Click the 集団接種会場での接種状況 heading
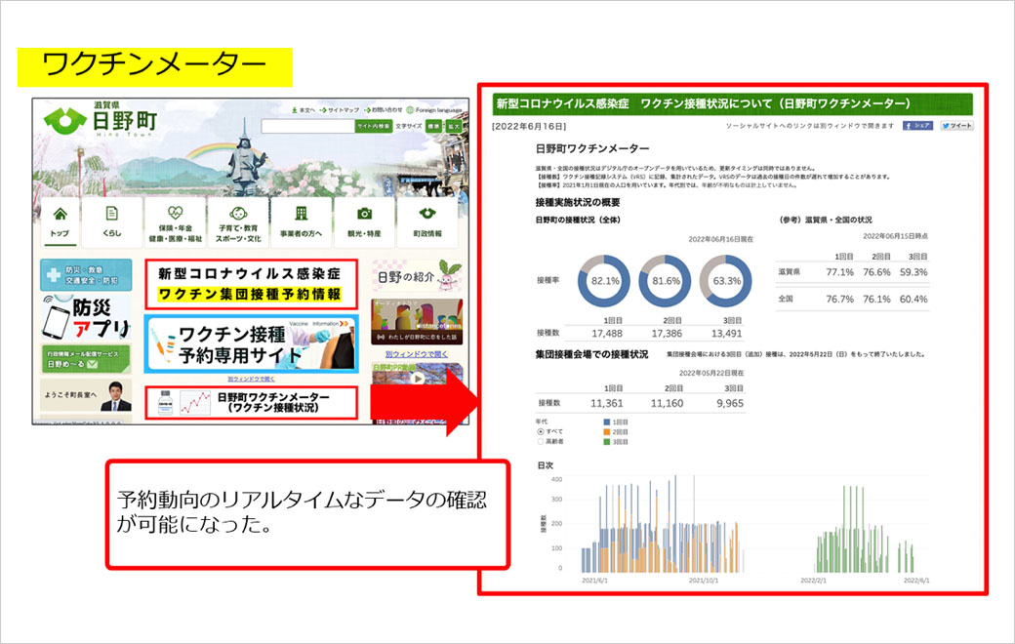The image size is (1015, 644). [591, 354]
